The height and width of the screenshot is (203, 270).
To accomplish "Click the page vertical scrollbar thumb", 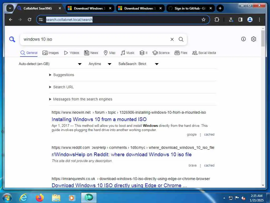I will [x=263, y=38].
